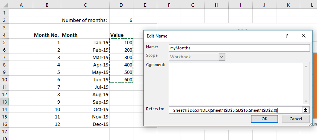The width and height of the screenshot is (317, 140).
Task: Select column A header
Action: 21,6
